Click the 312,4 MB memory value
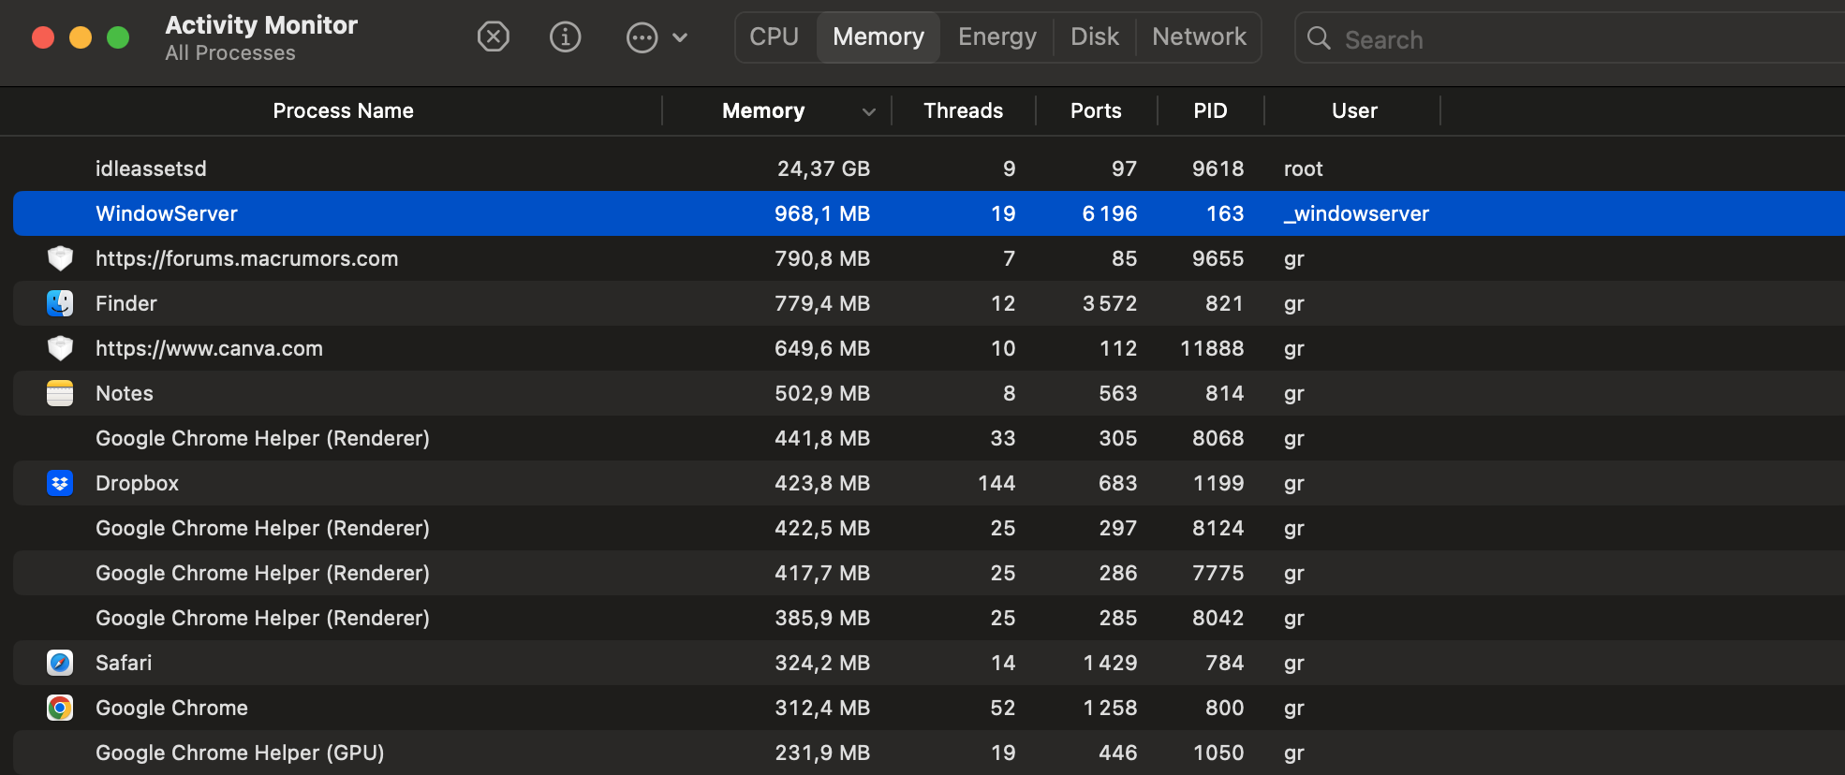 tap(822, 708)
